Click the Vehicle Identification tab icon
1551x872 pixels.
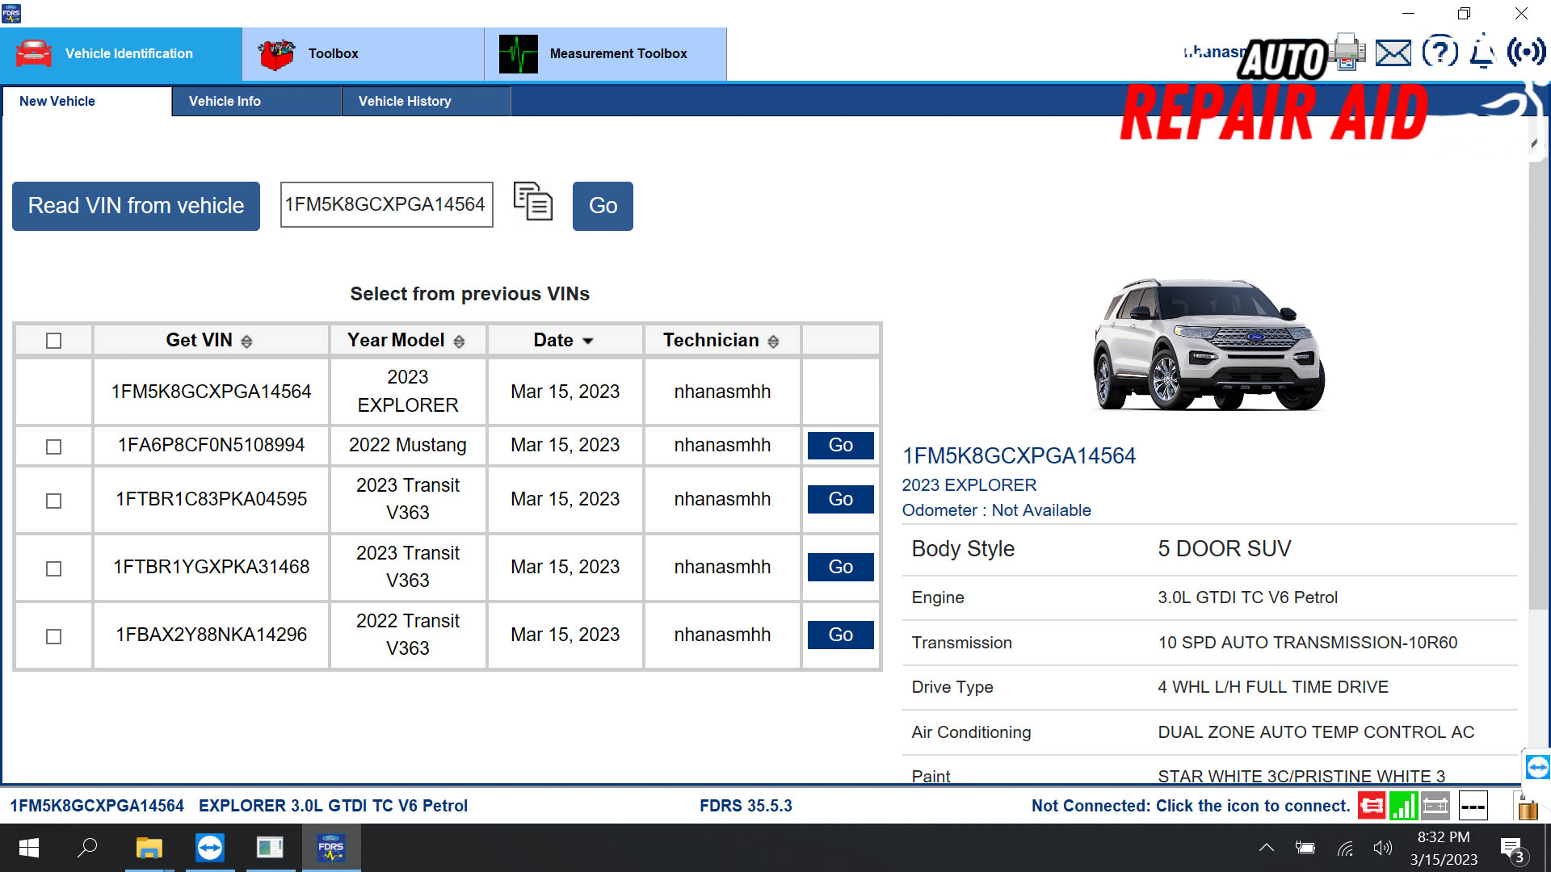coord(34,52)
